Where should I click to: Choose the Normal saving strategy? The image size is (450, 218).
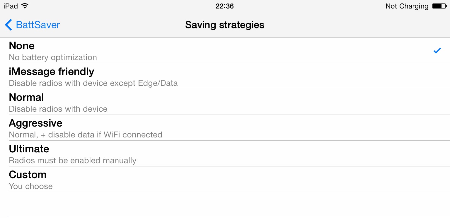tap(26, 97)
